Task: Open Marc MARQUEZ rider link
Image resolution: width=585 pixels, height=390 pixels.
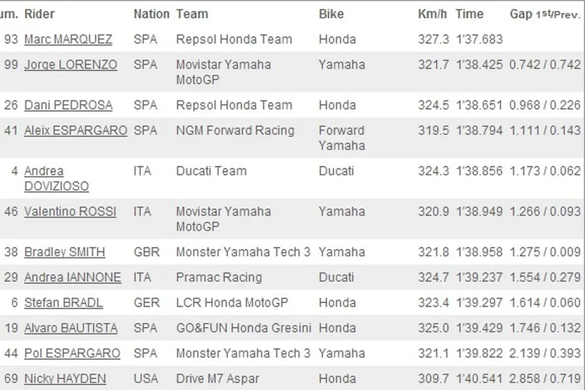Action: click(x=68, y=40)
